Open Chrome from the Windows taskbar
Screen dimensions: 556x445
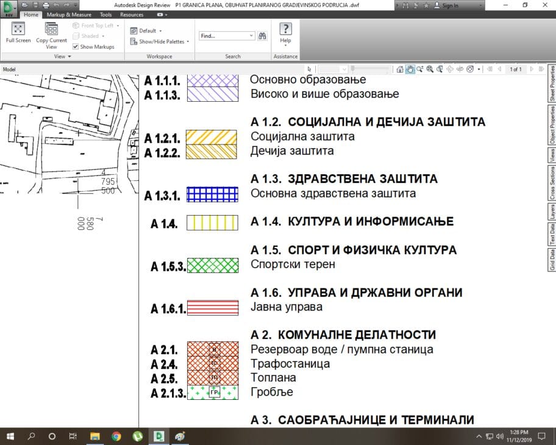point(116,436)
